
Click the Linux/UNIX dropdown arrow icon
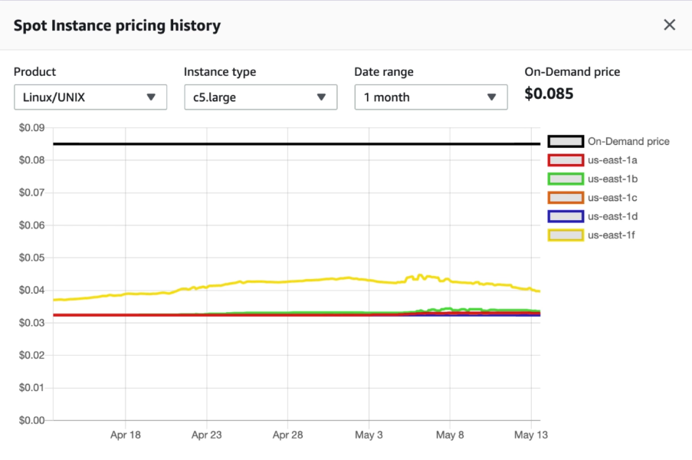tap(151, 97)
